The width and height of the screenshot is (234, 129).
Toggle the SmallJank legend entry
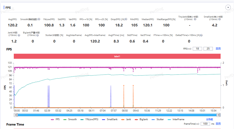[x=113, y=119]
